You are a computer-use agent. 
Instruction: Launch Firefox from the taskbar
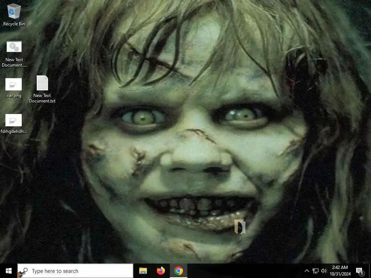[x=161, y=271]
